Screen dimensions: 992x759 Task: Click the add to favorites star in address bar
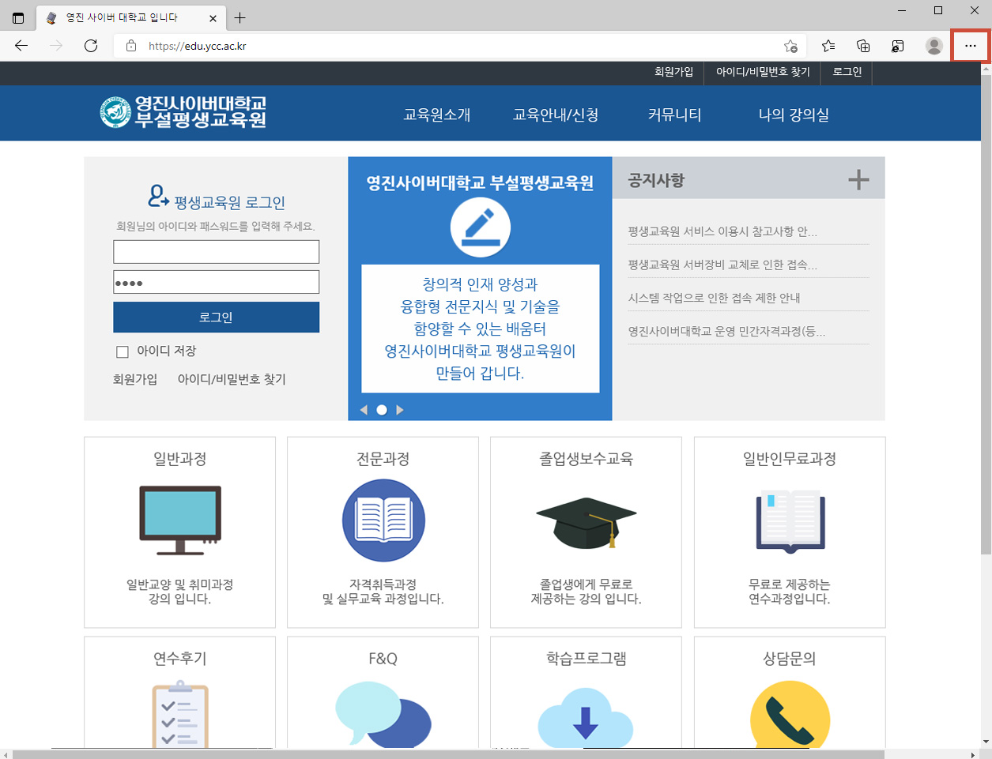pyautogui.click(x=790, y=46)
